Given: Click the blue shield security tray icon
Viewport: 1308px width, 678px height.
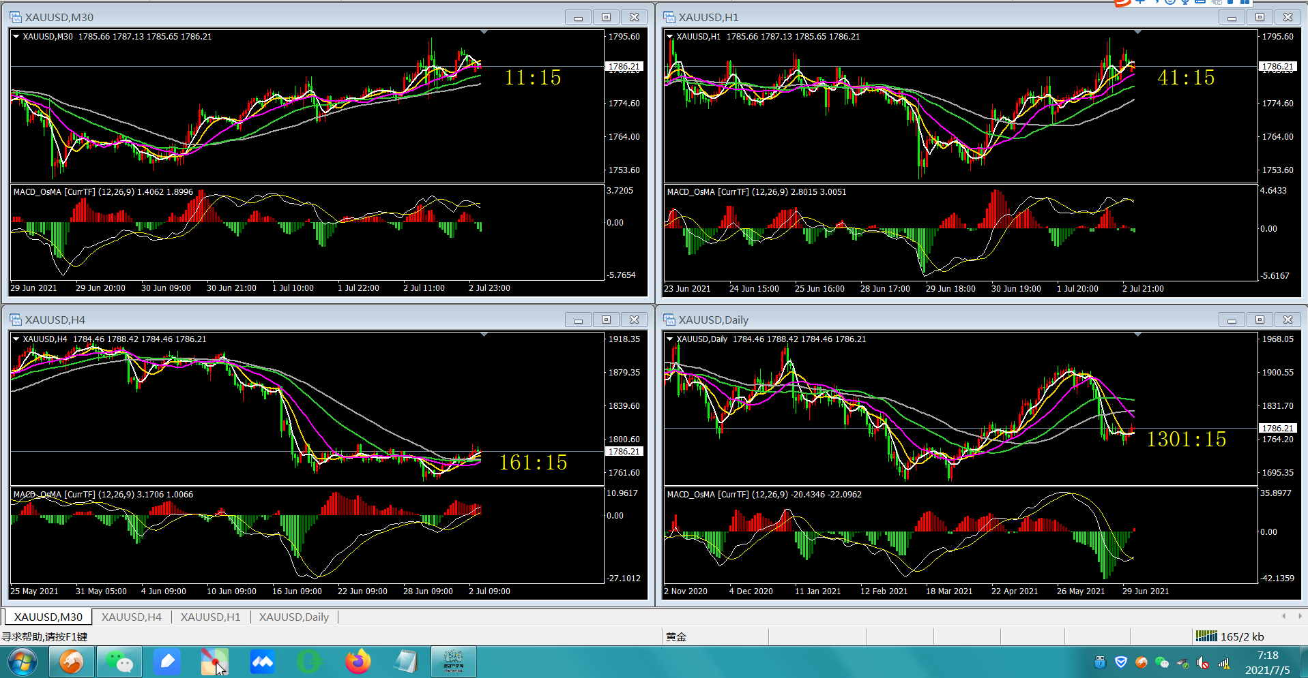Looking at the screenshot, I should [1120, 662].
